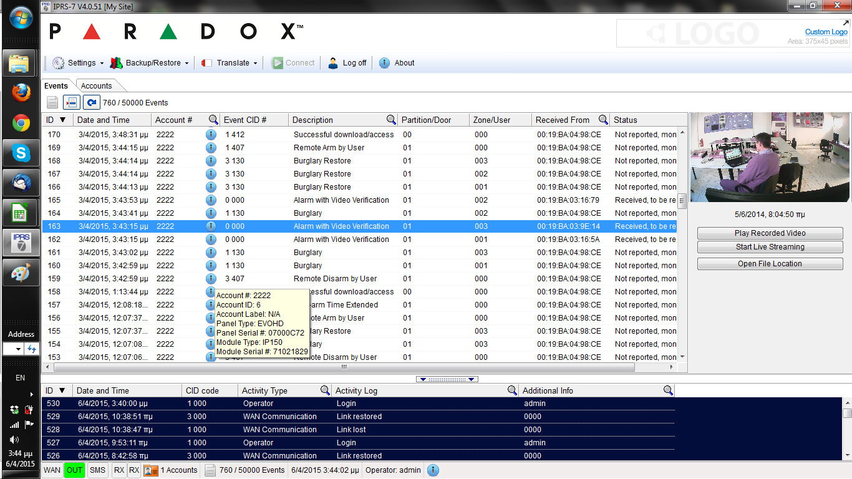This screenshot has width=852, height=479.
Task: Click the WAN status indicator
Action: click(52, 470)
